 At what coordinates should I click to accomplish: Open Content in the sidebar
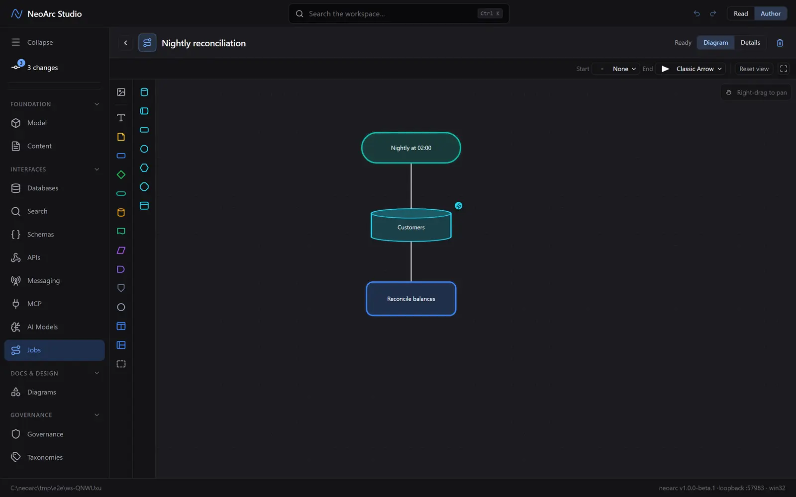(x=55, y=146)
